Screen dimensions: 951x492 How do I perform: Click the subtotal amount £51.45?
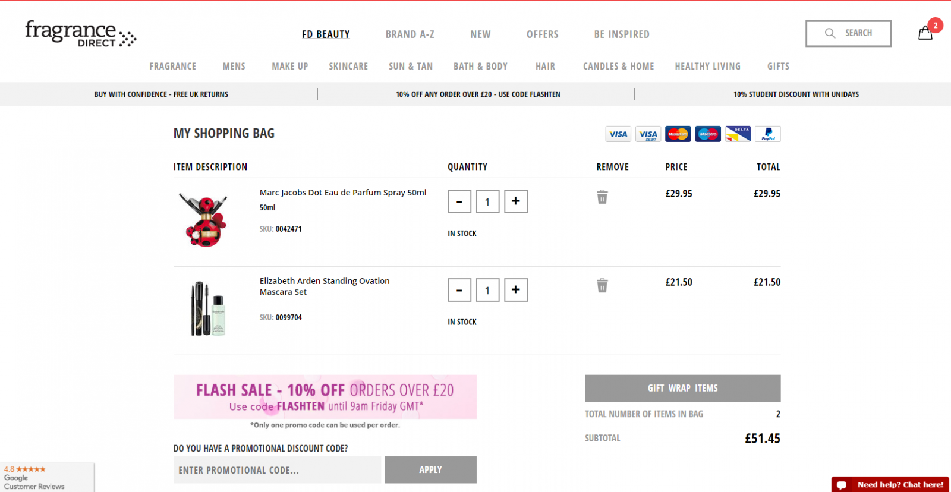763,439
